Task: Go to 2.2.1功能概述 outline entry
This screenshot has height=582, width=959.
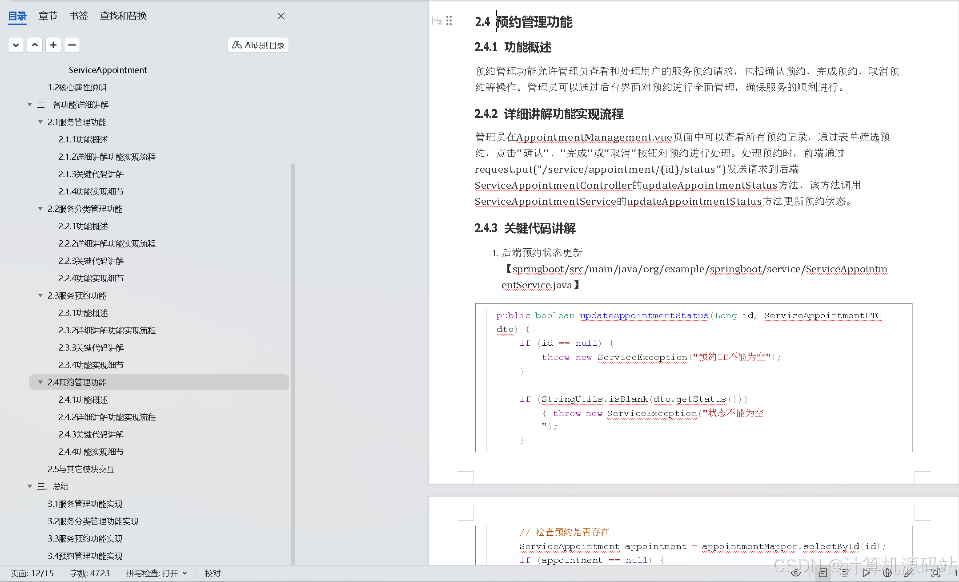Action: pos(83,226)
